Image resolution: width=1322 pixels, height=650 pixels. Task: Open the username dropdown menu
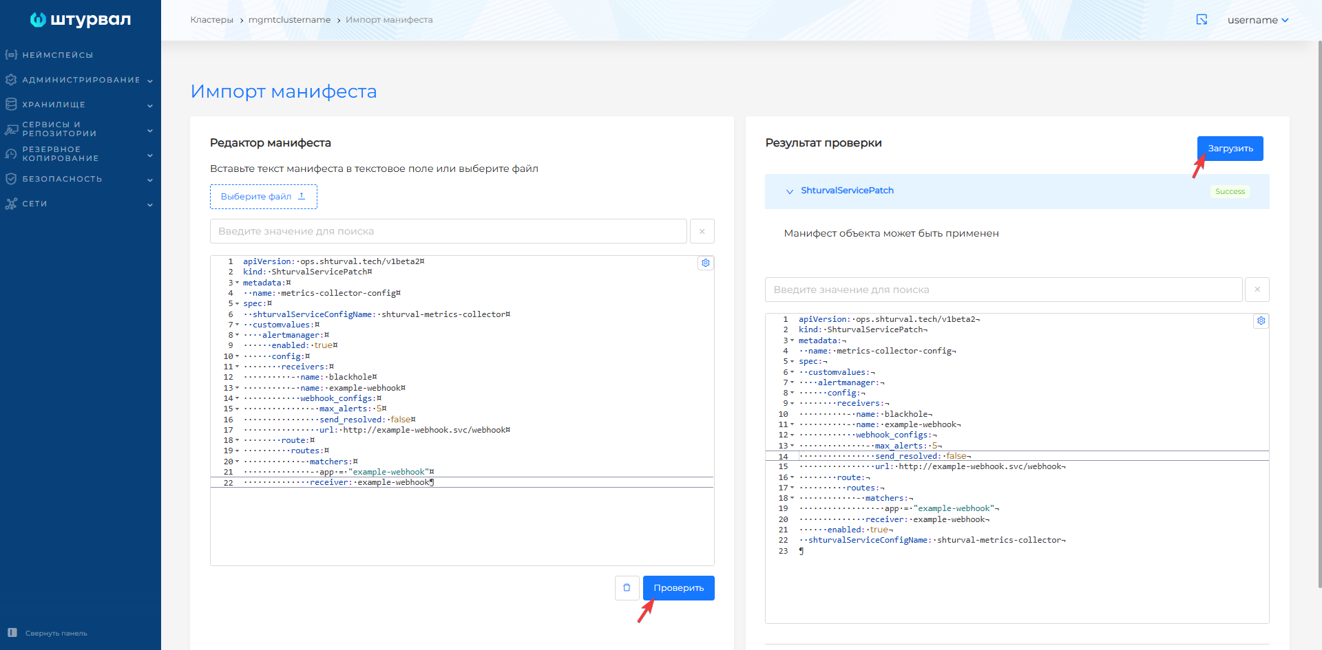point(1258,20)
